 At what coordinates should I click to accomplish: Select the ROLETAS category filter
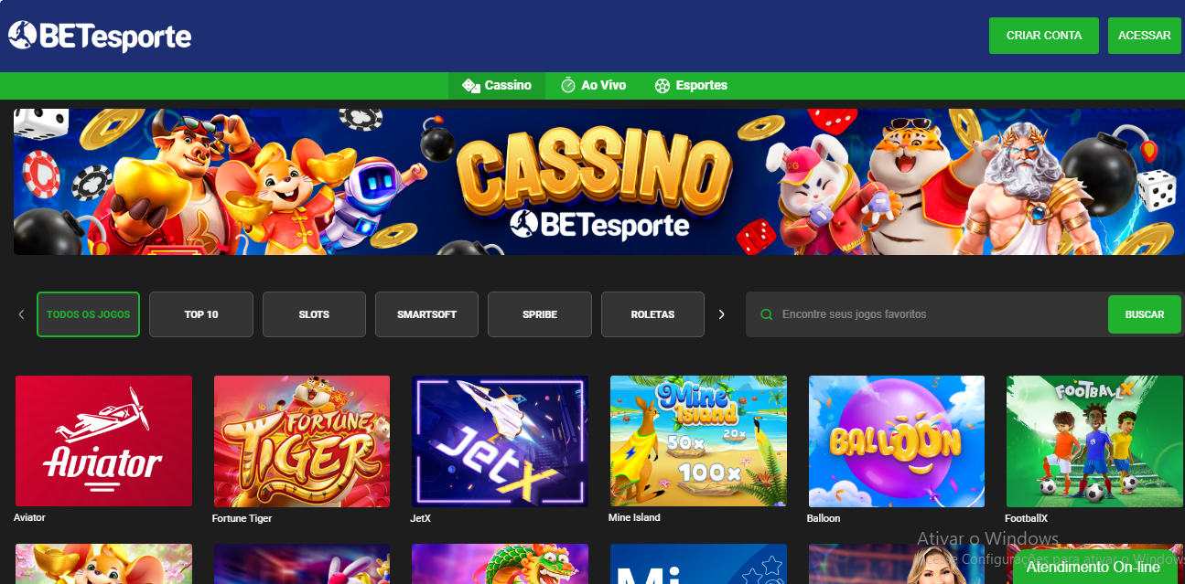click(x=652, y=314)
